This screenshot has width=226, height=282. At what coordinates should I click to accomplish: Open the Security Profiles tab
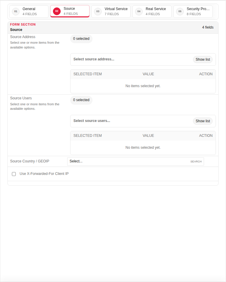(193, 12)
